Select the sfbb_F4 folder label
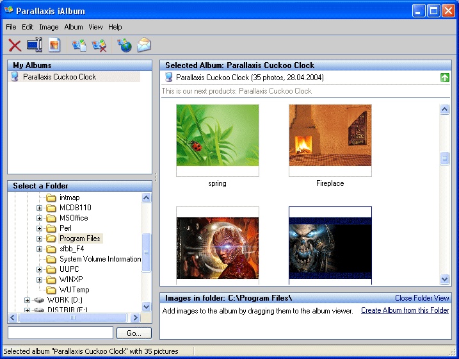Screen dimensions: 459x359 (x=72, y=249)
